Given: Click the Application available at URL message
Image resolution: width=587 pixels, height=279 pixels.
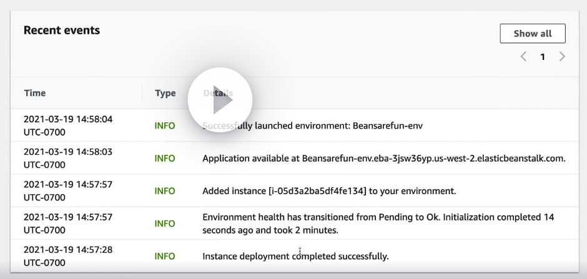Looking at the screenshot, I should tap(383, 159).
